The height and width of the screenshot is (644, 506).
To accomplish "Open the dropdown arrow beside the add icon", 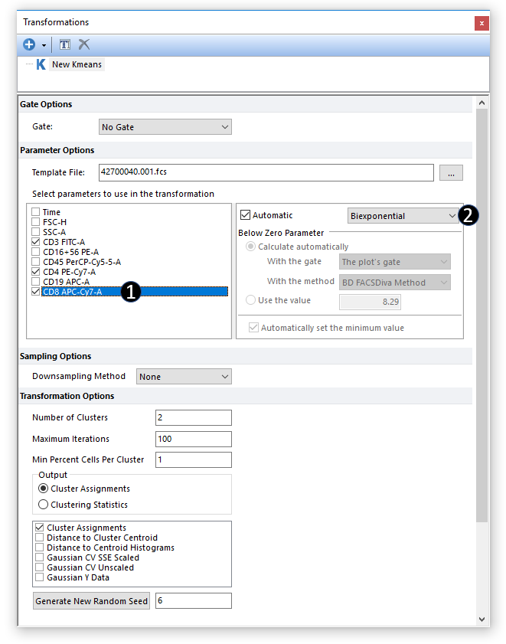I will pyautogui.click(x=44, y=46).
